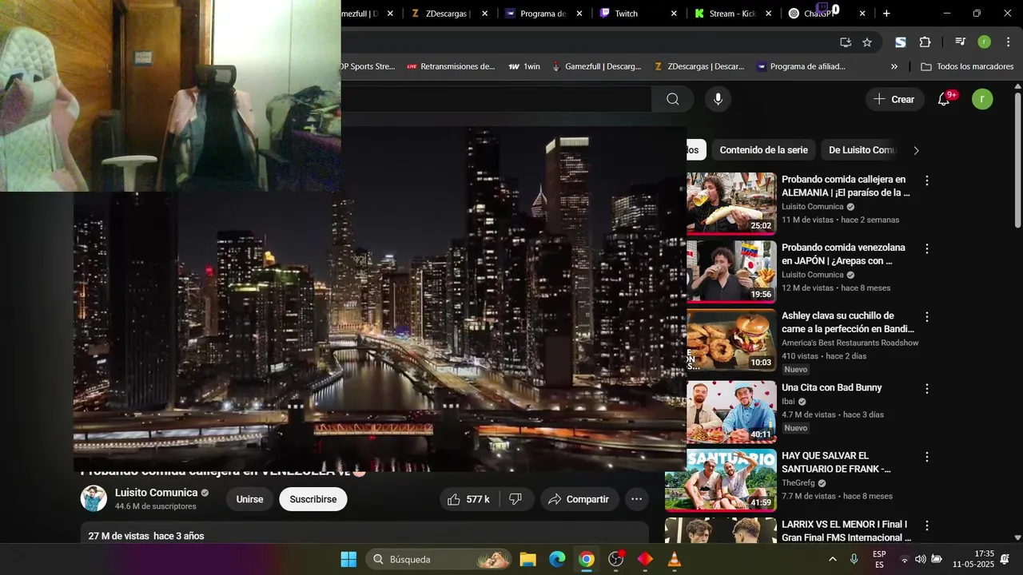
Task: Open the Chrome extensions puzzle icon
Action: coord(925,42)
